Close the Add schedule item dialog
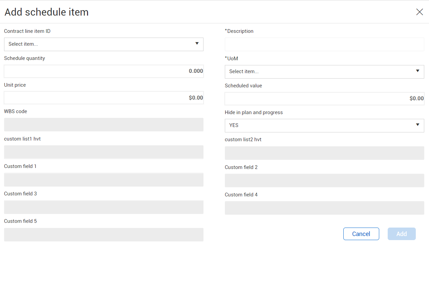Image resolution: width=429 pixels, height=298 pixels. click(420, 12)
